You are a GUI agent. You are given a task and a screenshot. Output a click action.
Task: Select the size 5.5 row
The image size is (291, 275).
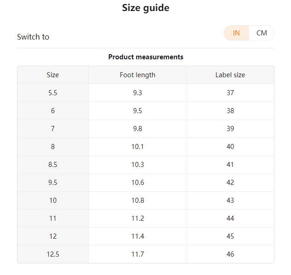click(53, 93)
